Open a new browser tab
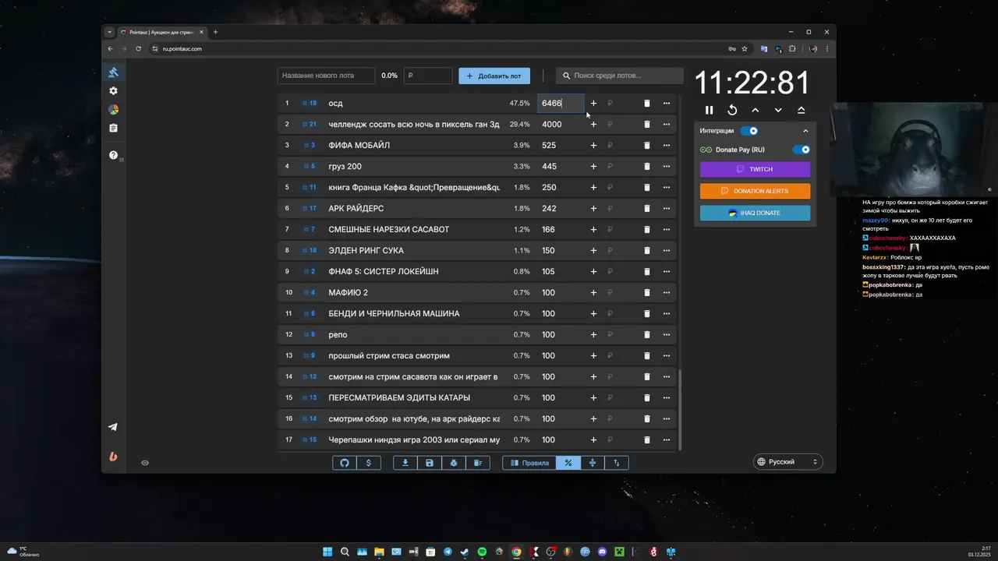 [216, 32]
